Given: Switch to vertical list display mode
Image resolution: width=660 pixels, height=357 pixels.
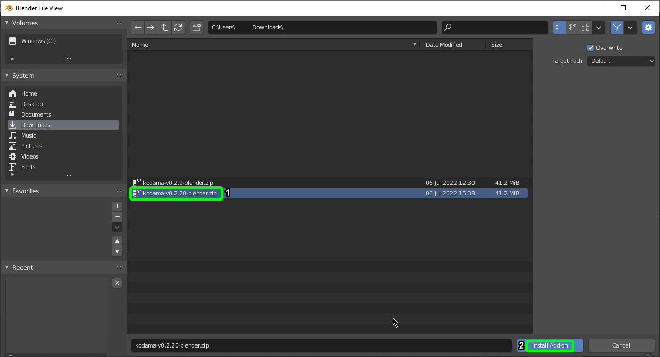Looking at the screenshot, I should click(x=559, y=27).
